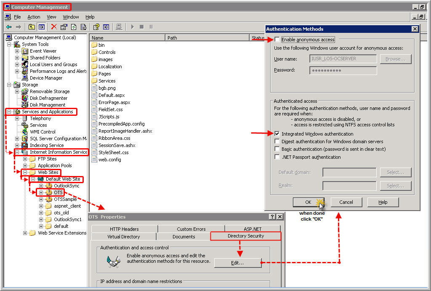Click Cancel in Authentication Methods dialog
Image resolution: width=431 pixels, height=291 pixels.
click(x=346, y=202)
